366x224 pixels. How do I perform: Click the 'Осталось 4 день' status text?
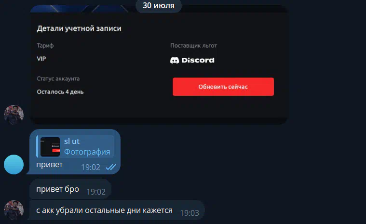pyautogui.click(x=60, y=92)
